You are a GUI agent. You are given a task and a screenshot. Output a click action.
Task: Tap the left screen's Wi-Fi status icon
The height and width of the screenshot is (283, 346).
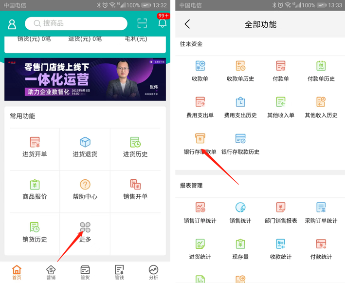pos(112,5)
